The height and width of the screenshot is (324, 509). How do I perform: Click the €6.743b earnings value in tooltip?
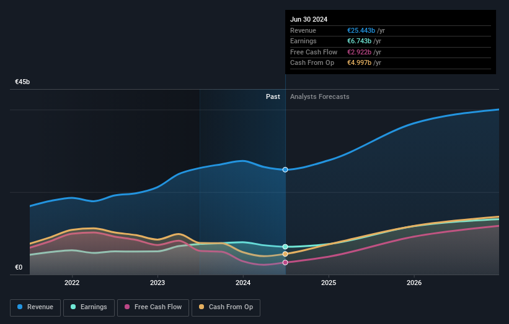(359, 41)
